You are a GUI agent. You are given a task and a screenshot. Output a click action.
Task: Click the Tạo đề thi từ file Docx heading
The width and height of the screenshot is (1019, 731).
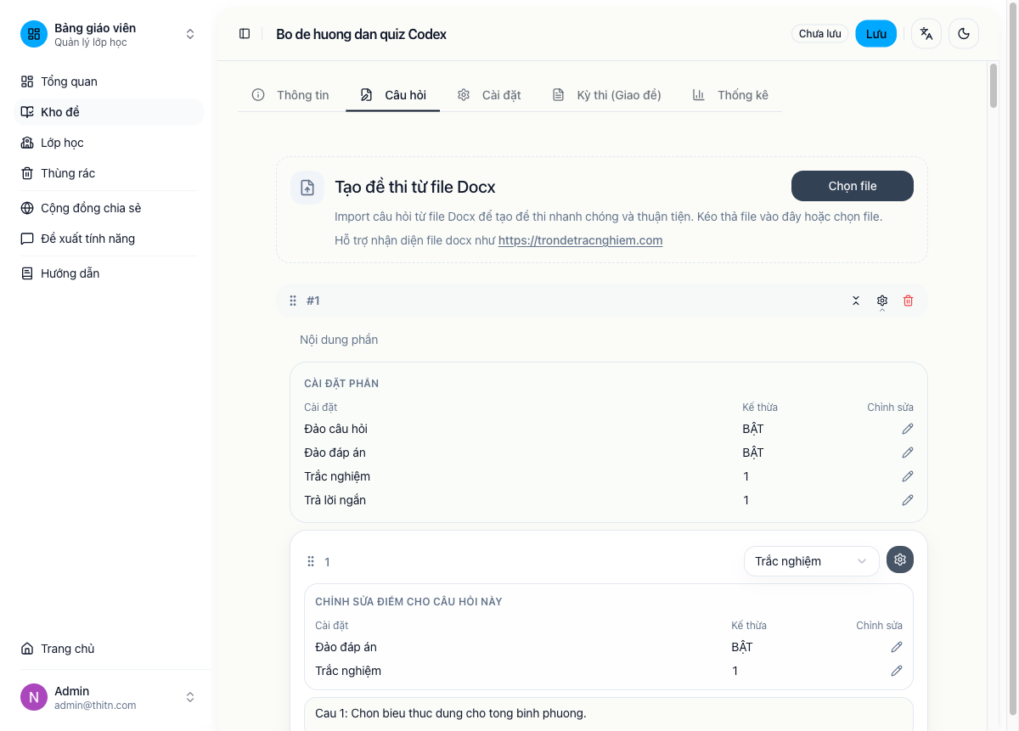(415, 187)
